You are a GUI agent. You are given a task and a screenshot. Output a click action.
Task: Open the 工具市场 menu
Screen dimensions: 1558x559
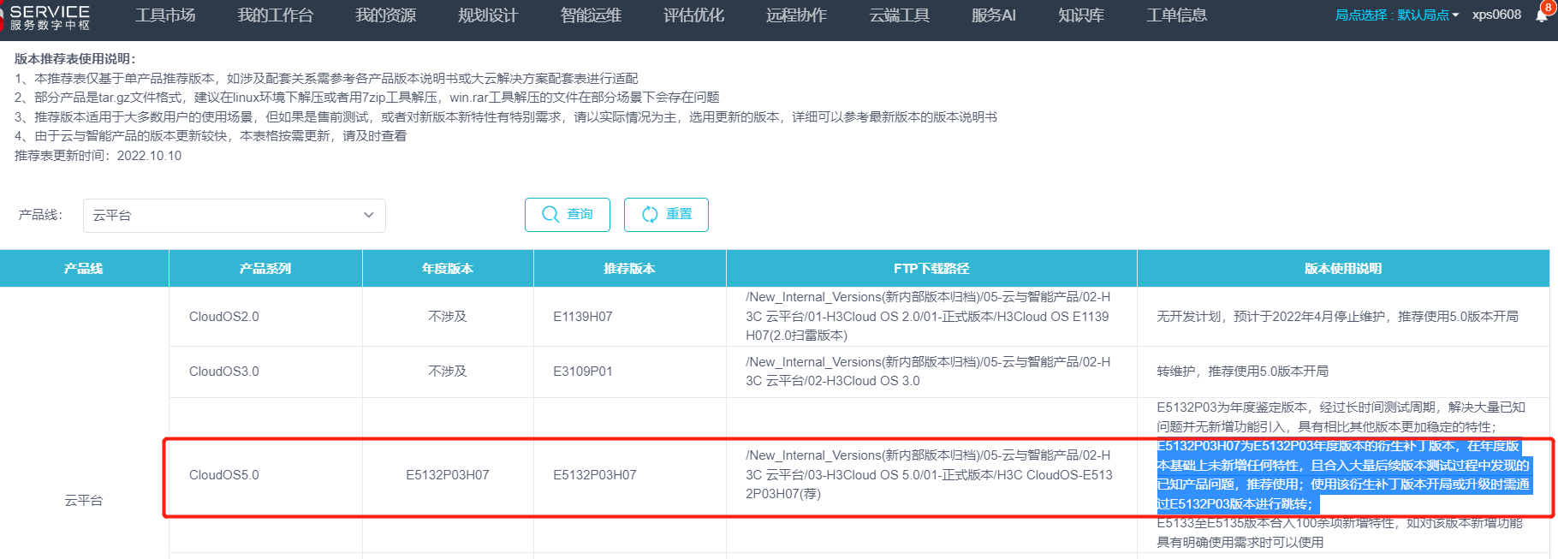[x=165, y=15]
